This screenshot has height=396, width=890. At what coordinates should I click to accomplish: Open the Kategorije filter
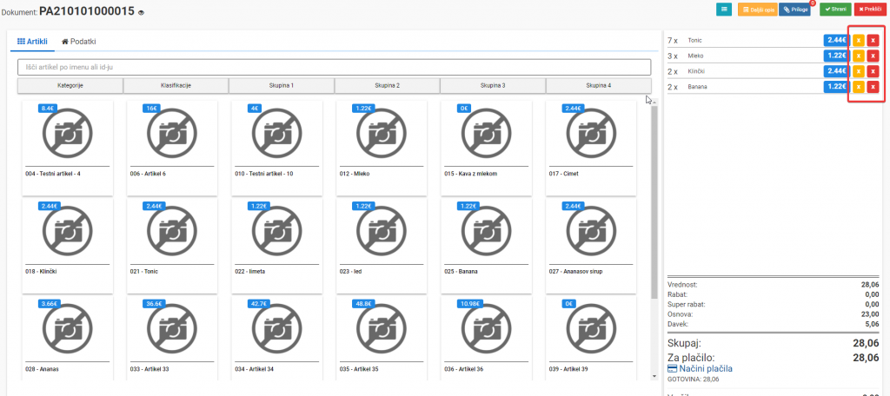(x=70, y=86)
